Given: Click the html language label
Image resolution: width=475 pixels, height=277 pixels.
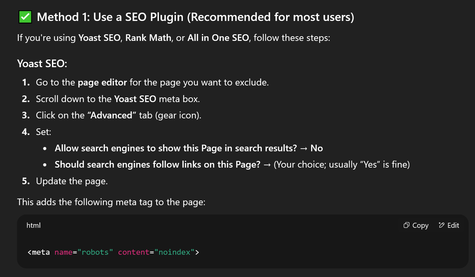Looking at the screenshot, I should [x=34, y=225].
